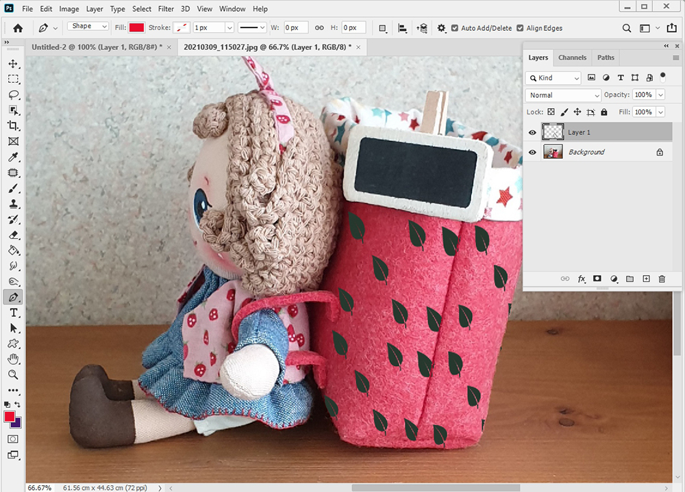Create a new layer group
685x492 pixels.
[x=630, y=279]
